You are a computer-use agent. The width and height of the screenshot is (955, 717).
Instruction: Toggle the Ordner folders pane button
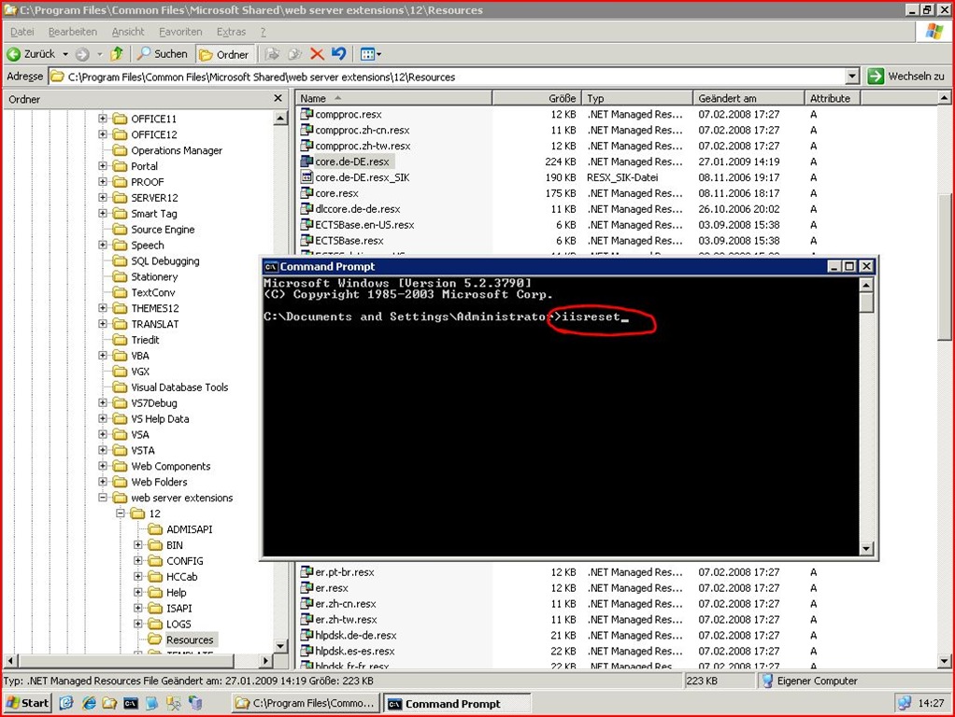point(223,54)
